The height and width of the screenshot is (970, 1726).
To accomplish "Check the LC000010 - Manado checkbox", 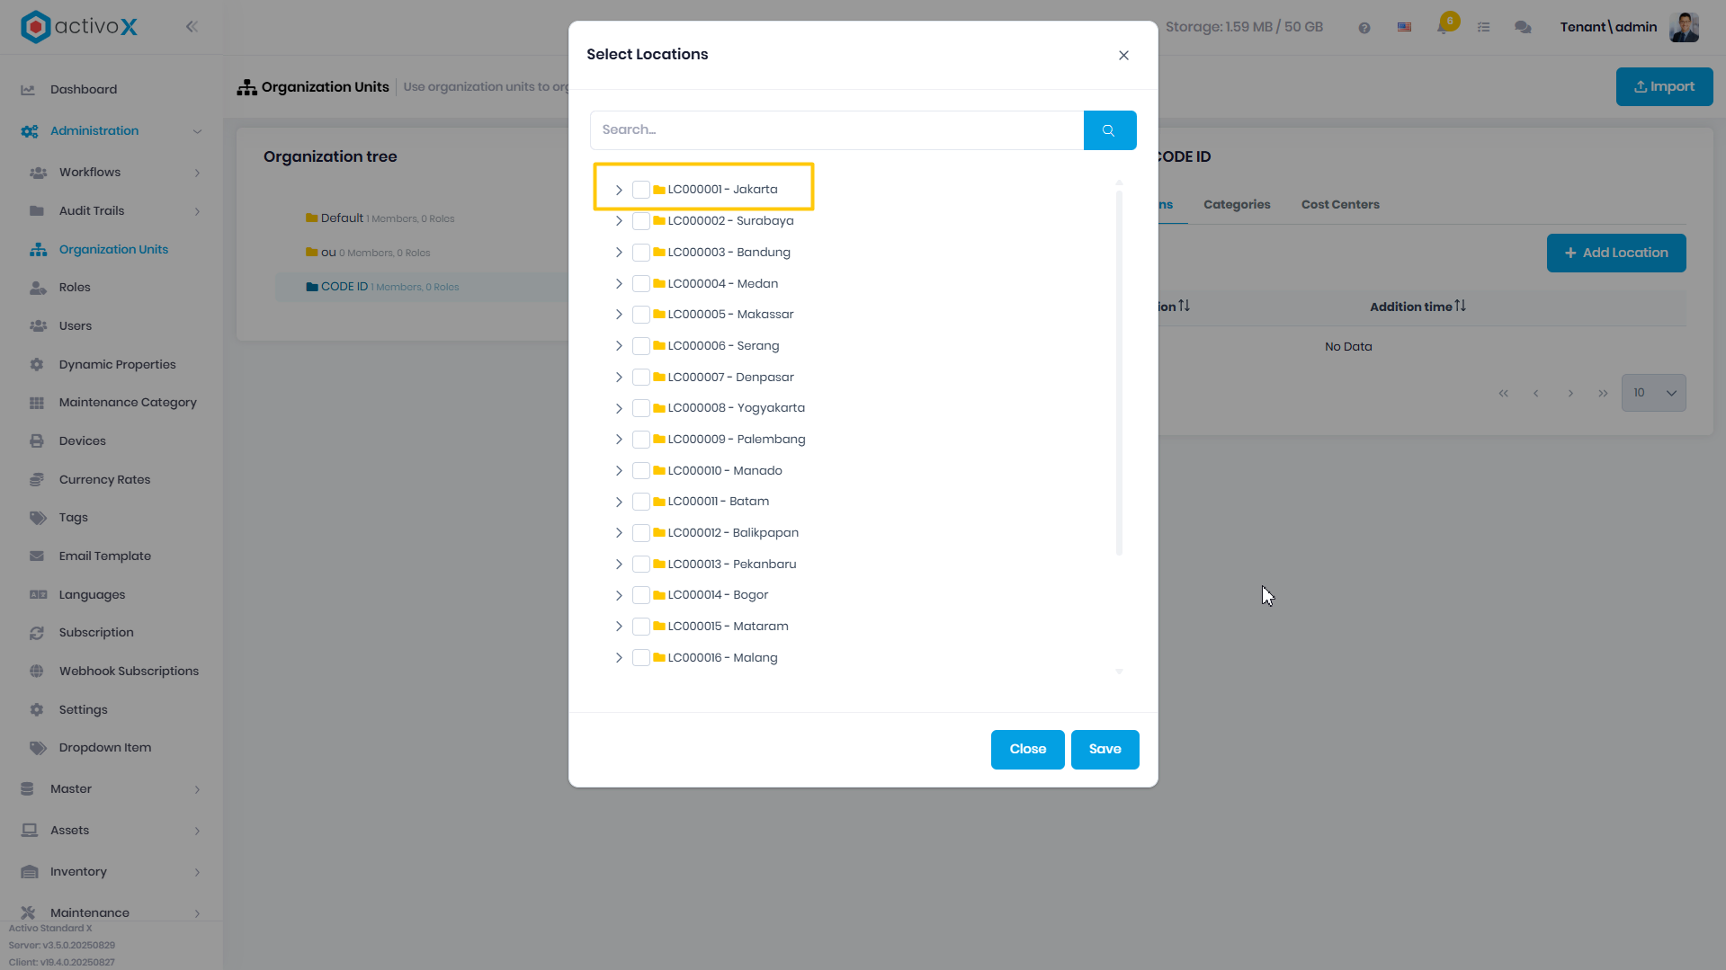I will point(641,471).
